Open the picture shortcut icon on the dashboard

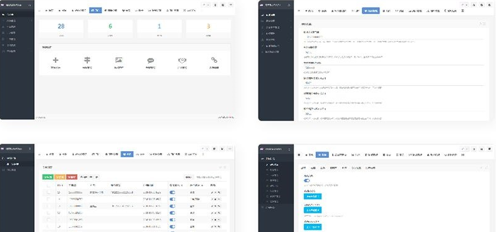119,60
